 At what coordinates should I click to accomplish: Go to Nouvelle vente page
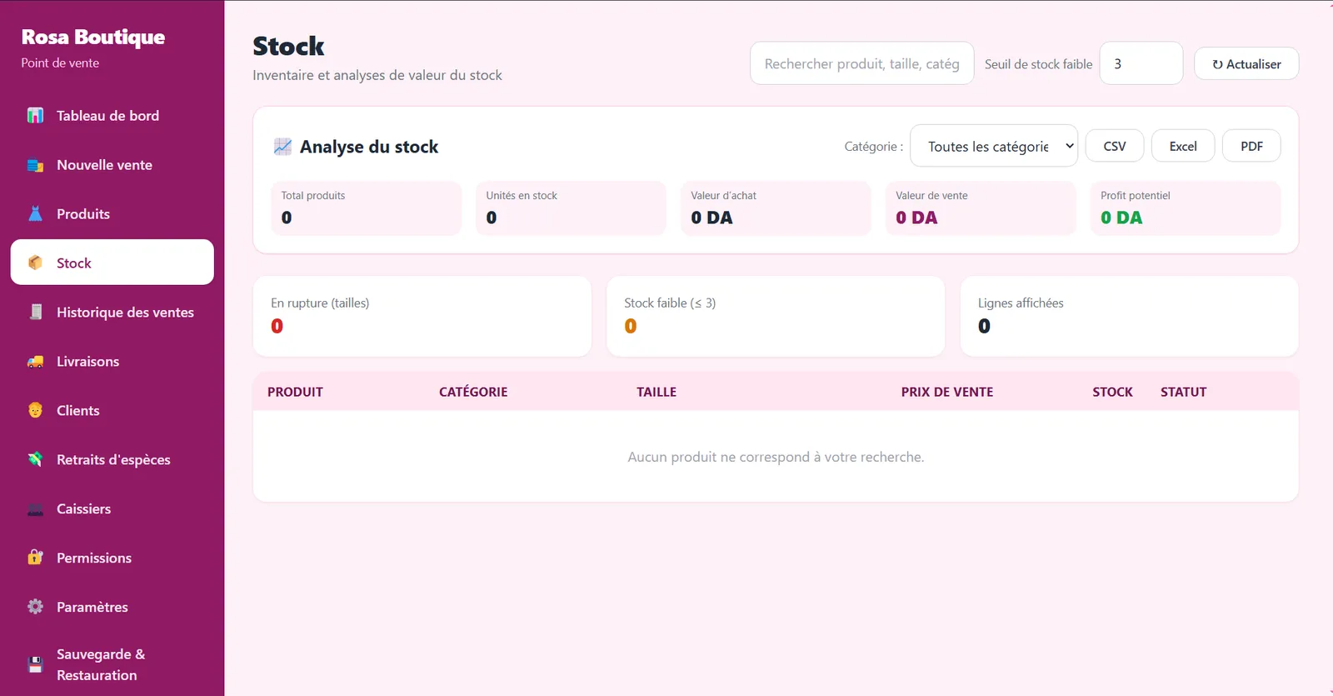(104, 165)
